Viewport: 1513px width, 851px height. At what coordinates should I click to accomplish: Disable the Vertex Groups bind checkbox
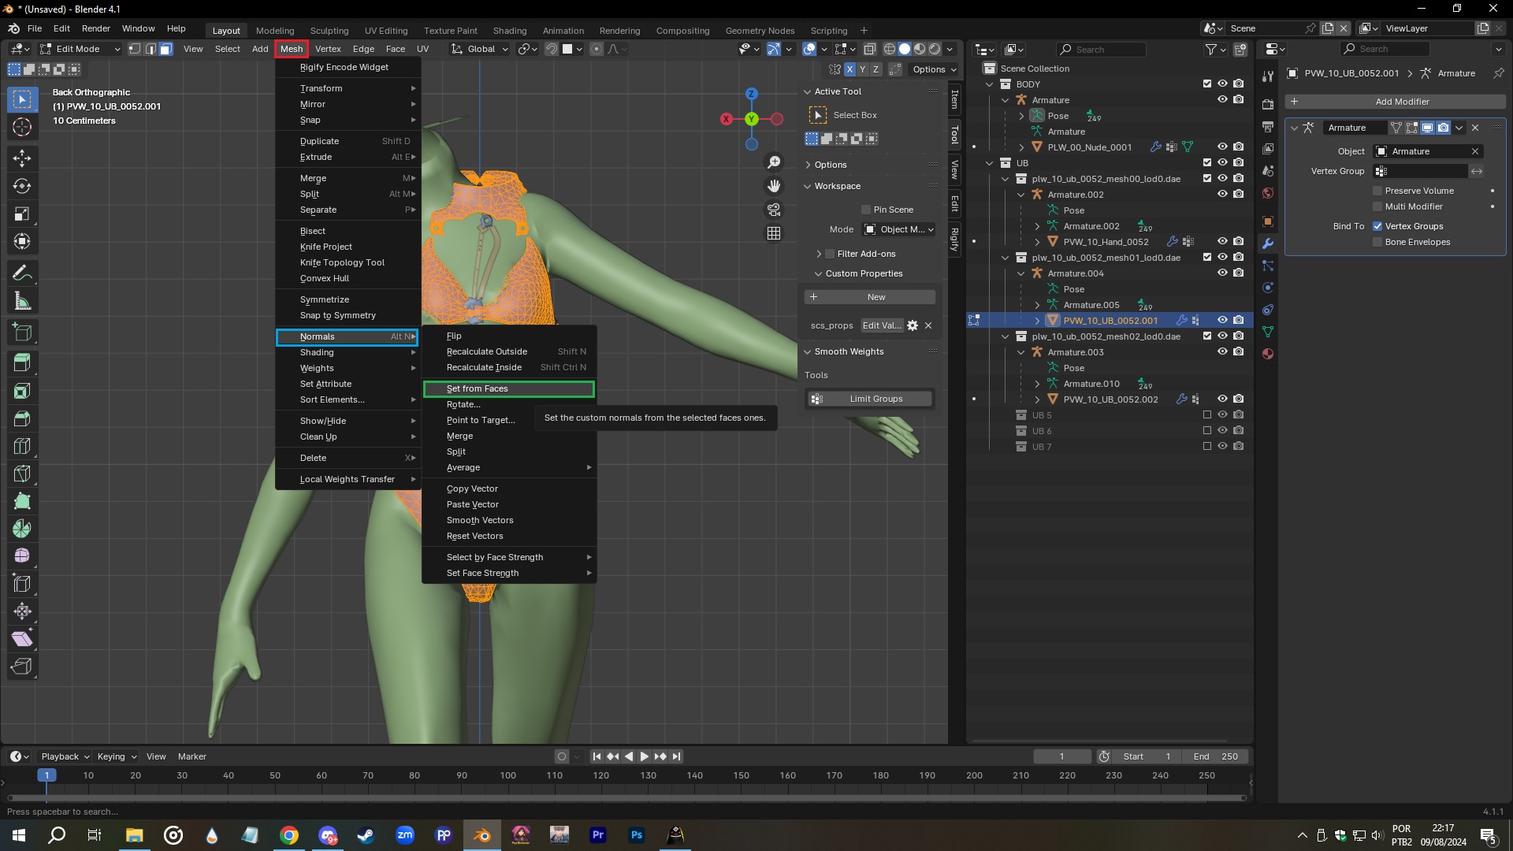click(1377, 226)
